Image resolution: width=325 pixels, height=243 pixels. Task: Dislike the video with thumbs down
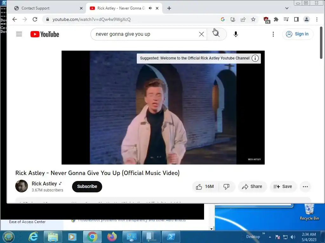pyautogui.click(x=226, y=187)
